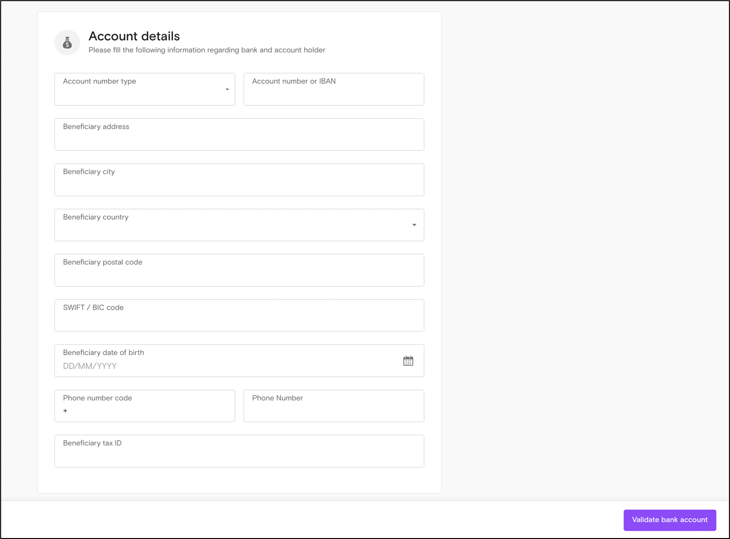Click the money bag icon
Viewport: 730px width, 539px height.
click(67, 43)
